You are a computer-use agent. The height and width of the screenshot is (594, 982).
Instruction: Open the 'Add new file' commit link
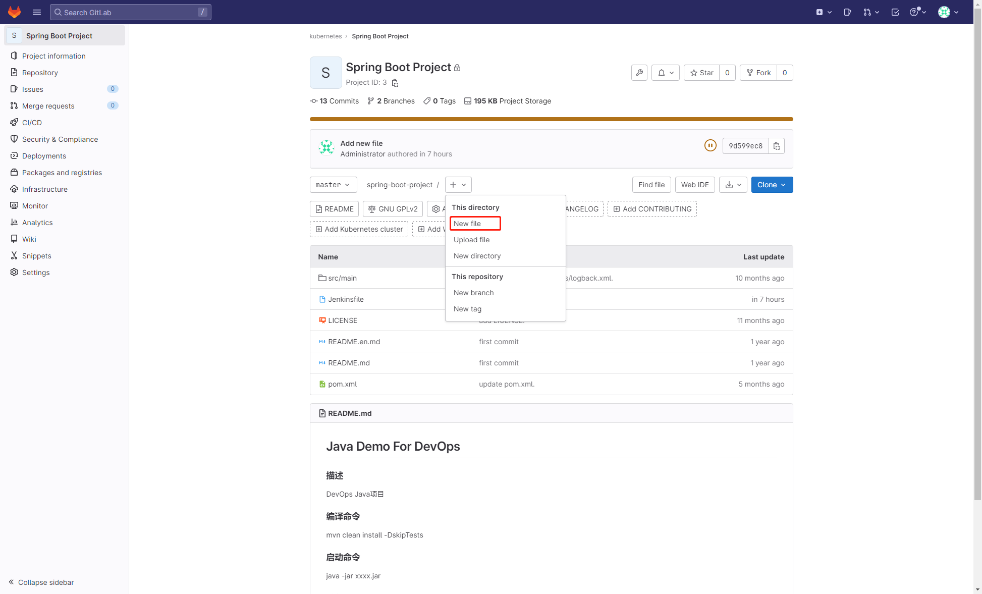(x=361, y=143)
